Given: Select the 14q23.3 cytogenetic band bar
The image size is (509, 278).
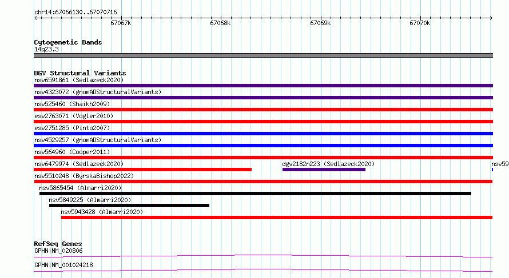Looking at the screenshot, I should [263, 55].
